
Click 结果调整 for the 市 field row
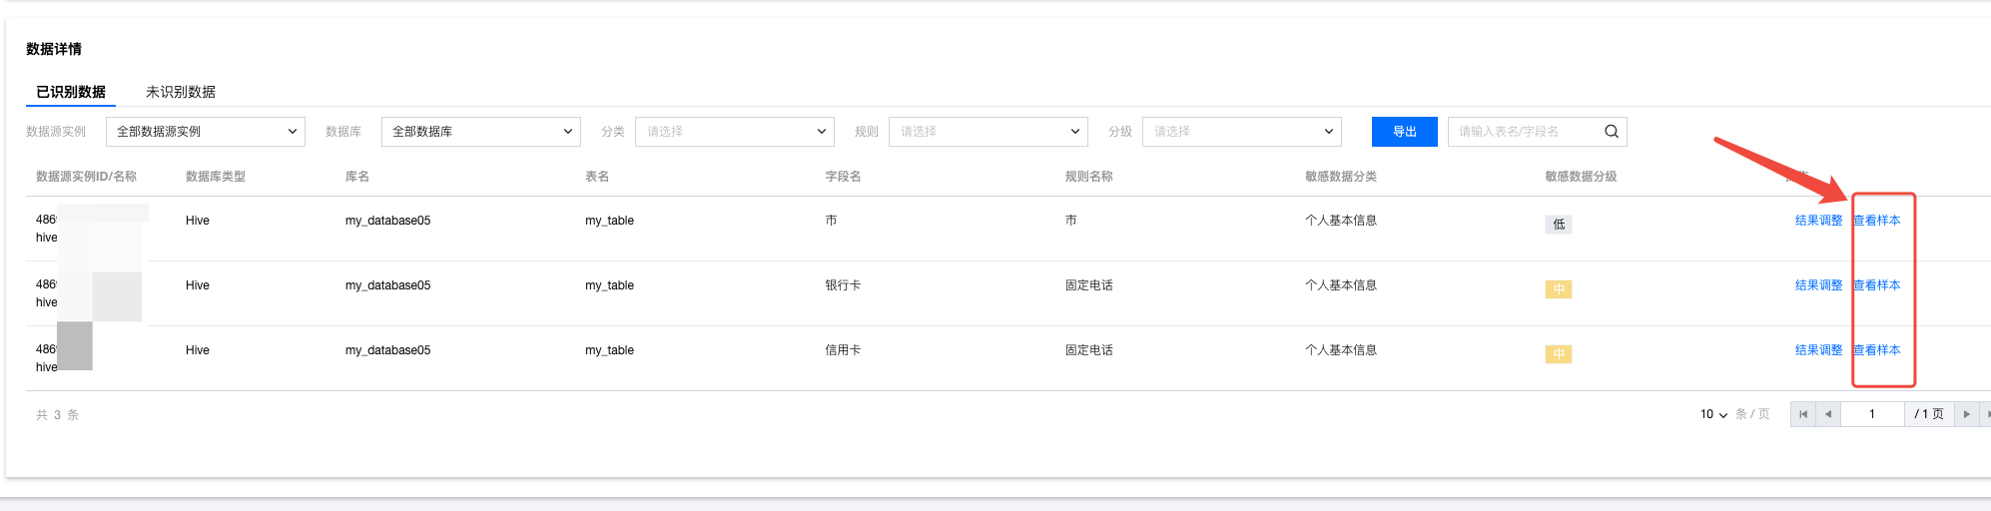pyautogui.click(x=1818, y=221)
